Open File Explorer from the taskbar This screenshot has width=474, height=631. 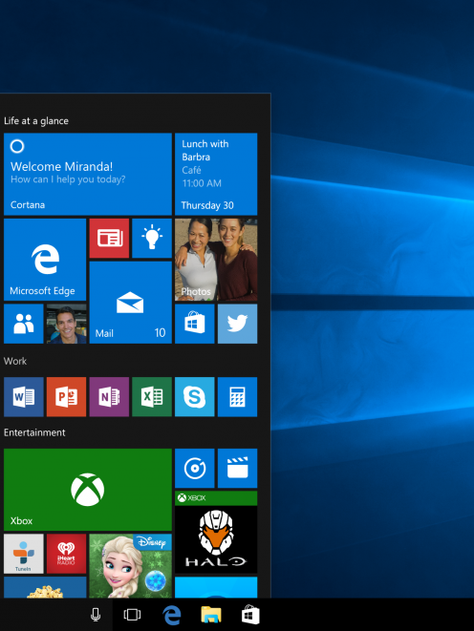(211, 615)
